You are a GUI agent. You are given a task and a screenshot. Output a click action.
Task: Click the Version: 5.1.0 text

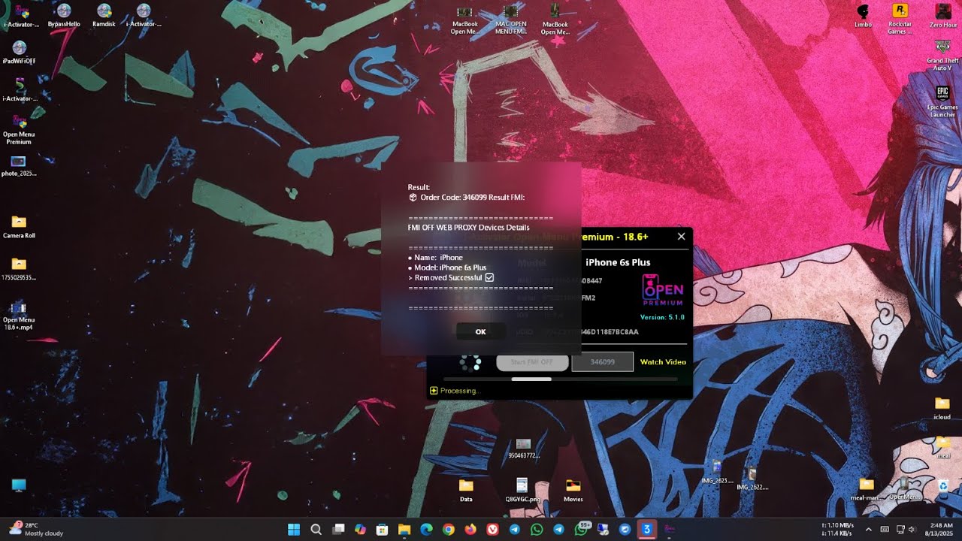(662, 317)
